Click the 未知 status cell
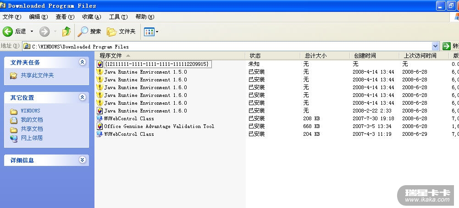459x208 pixels. (x=254, y=64)
